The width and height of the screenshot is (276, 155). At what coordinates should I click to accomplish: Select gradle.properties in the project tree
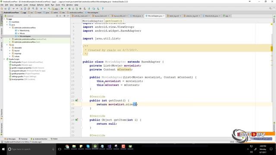click(25, 74)
